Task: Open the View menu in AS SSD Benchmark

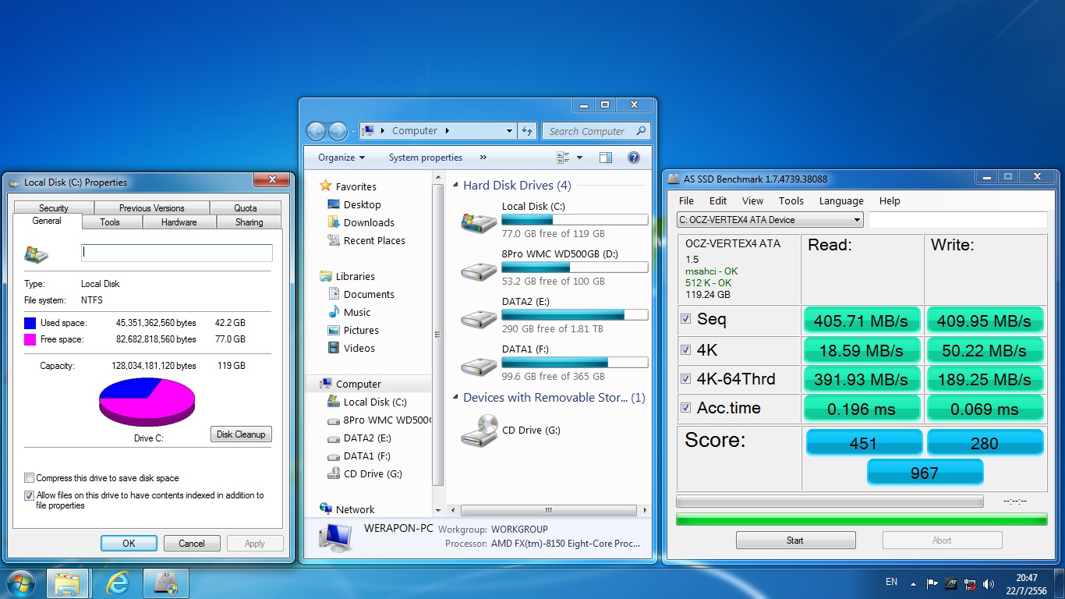Action: coord(752,200)
